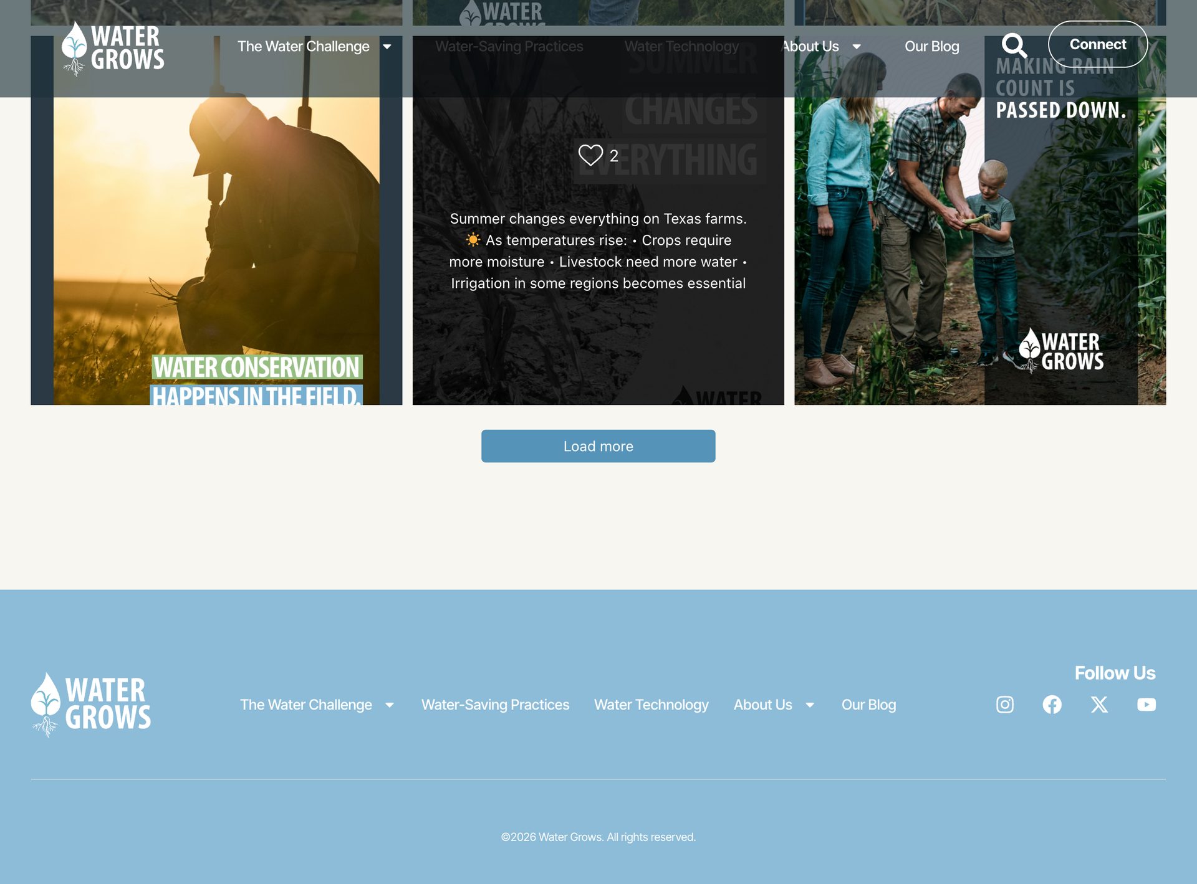This screenshot has height=884, width=1197.
Task: Follow About Us footer link
Action: [763, 705]
